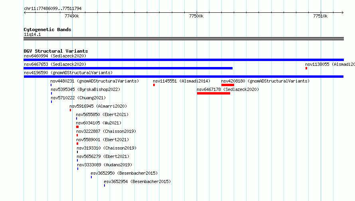Click the 77500k ruler position

(x=196, y=16)
